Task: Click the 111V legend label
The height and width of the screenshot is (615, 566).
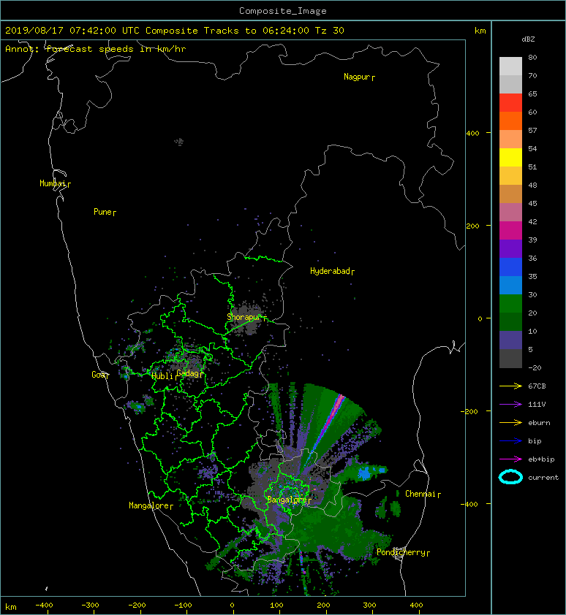Action: pos(537,405)
